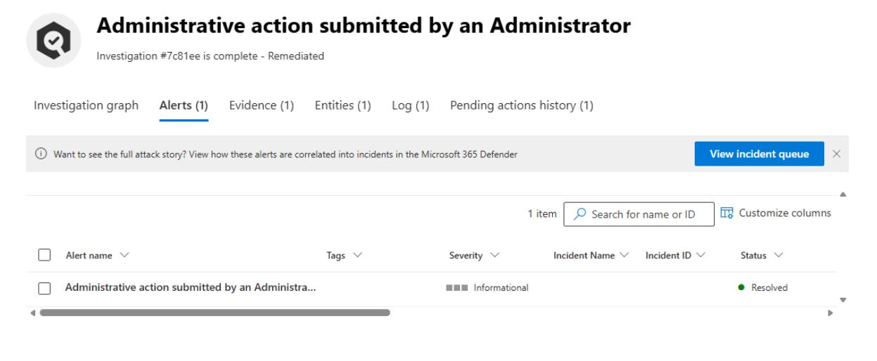Switch to Investigation graph tab
Viewport: 877px width, 361px height.
click(86, 106)
